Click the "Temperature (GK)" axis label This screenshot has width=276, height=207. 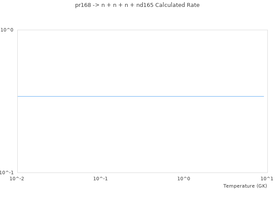coord(245,186)
